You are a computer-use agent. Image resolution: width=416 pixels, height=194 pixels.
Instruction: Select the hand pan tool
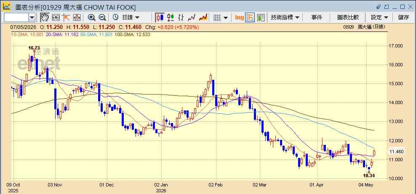tap(45, 18)
